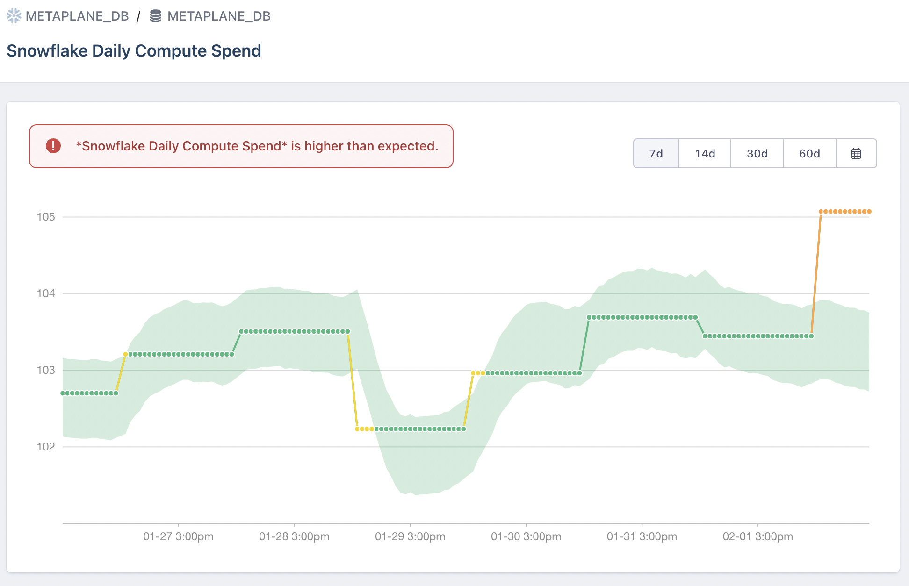Click the Snowflake logo icon in the breadcrumb
Image resolution: width=909 pixels, height=586 pixels.
pos(14,16)
